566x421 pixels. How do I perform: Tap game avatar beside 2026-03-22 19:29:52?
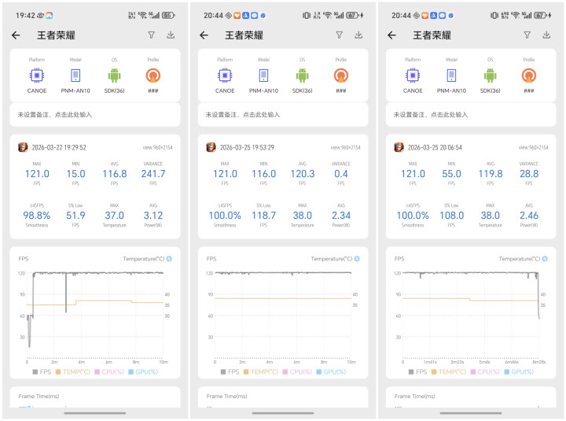[23, 147]
